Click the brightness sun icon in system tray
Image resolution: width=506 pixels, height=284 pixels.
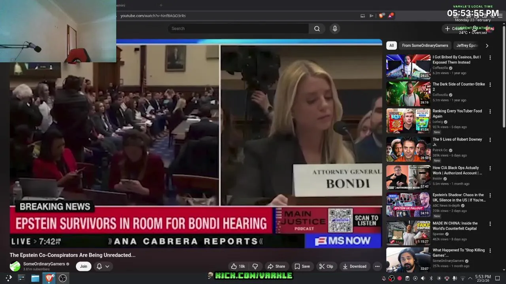coord(439,278)
